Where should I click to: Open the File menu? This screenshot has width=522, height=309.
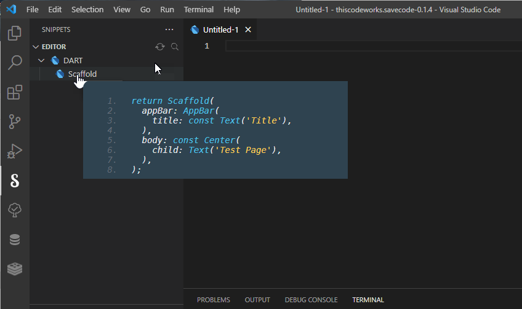click(x=32, y=10)
